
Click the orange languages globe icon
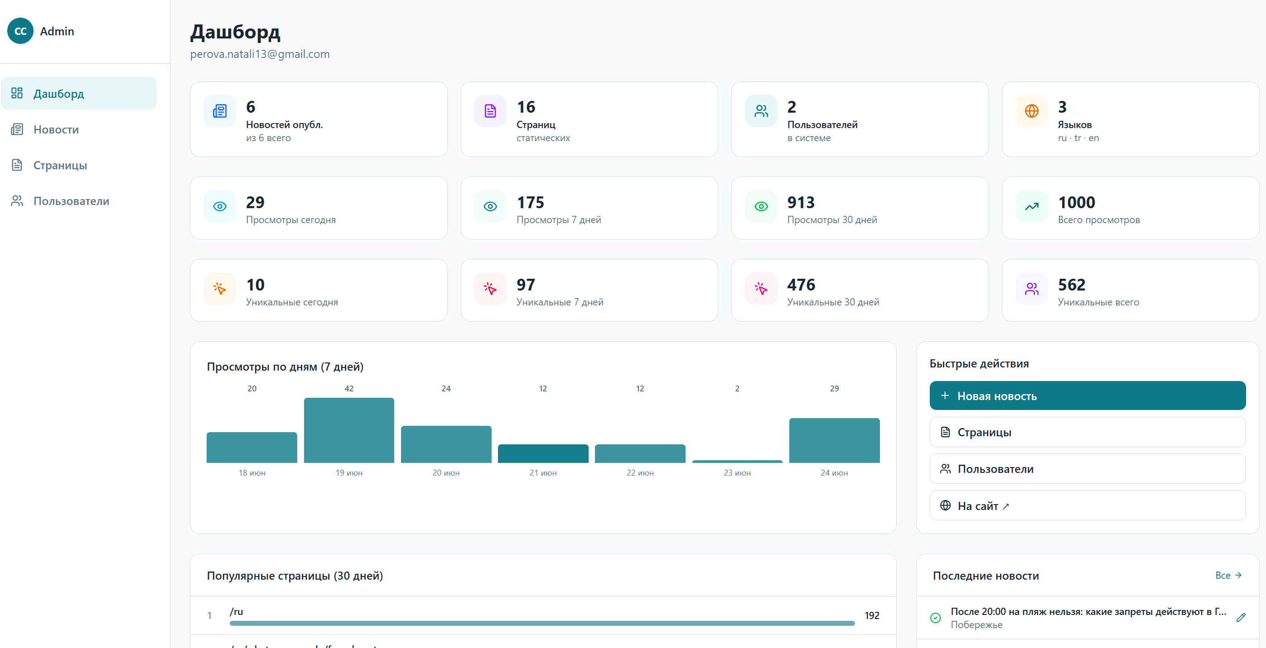[1032, 111]
